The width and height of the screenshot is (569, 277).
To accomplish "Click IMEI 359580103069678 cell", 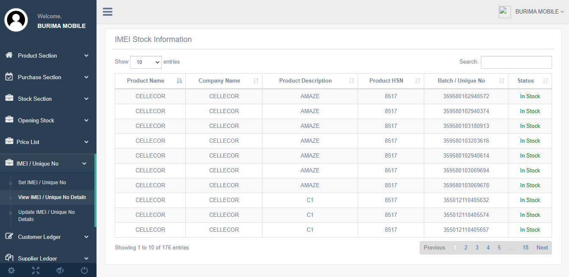I will (466, 186).
